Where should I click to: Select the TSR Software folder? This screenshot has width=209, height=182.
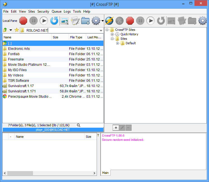click(x=53, y=81)
